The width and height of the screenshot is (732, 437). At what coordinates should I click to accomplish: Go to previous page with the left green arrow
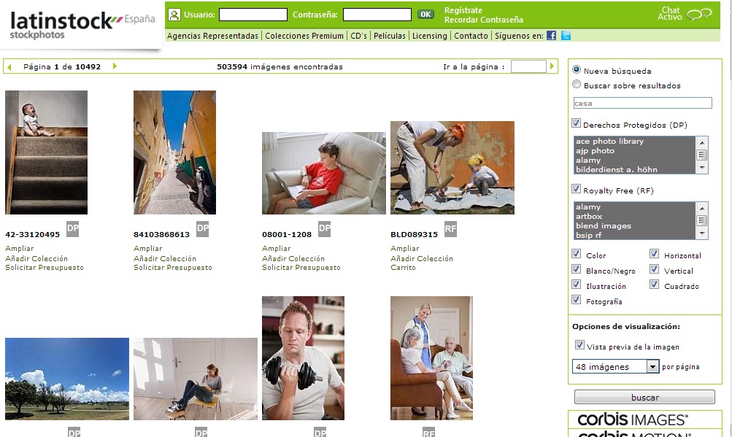click(9, 67)
